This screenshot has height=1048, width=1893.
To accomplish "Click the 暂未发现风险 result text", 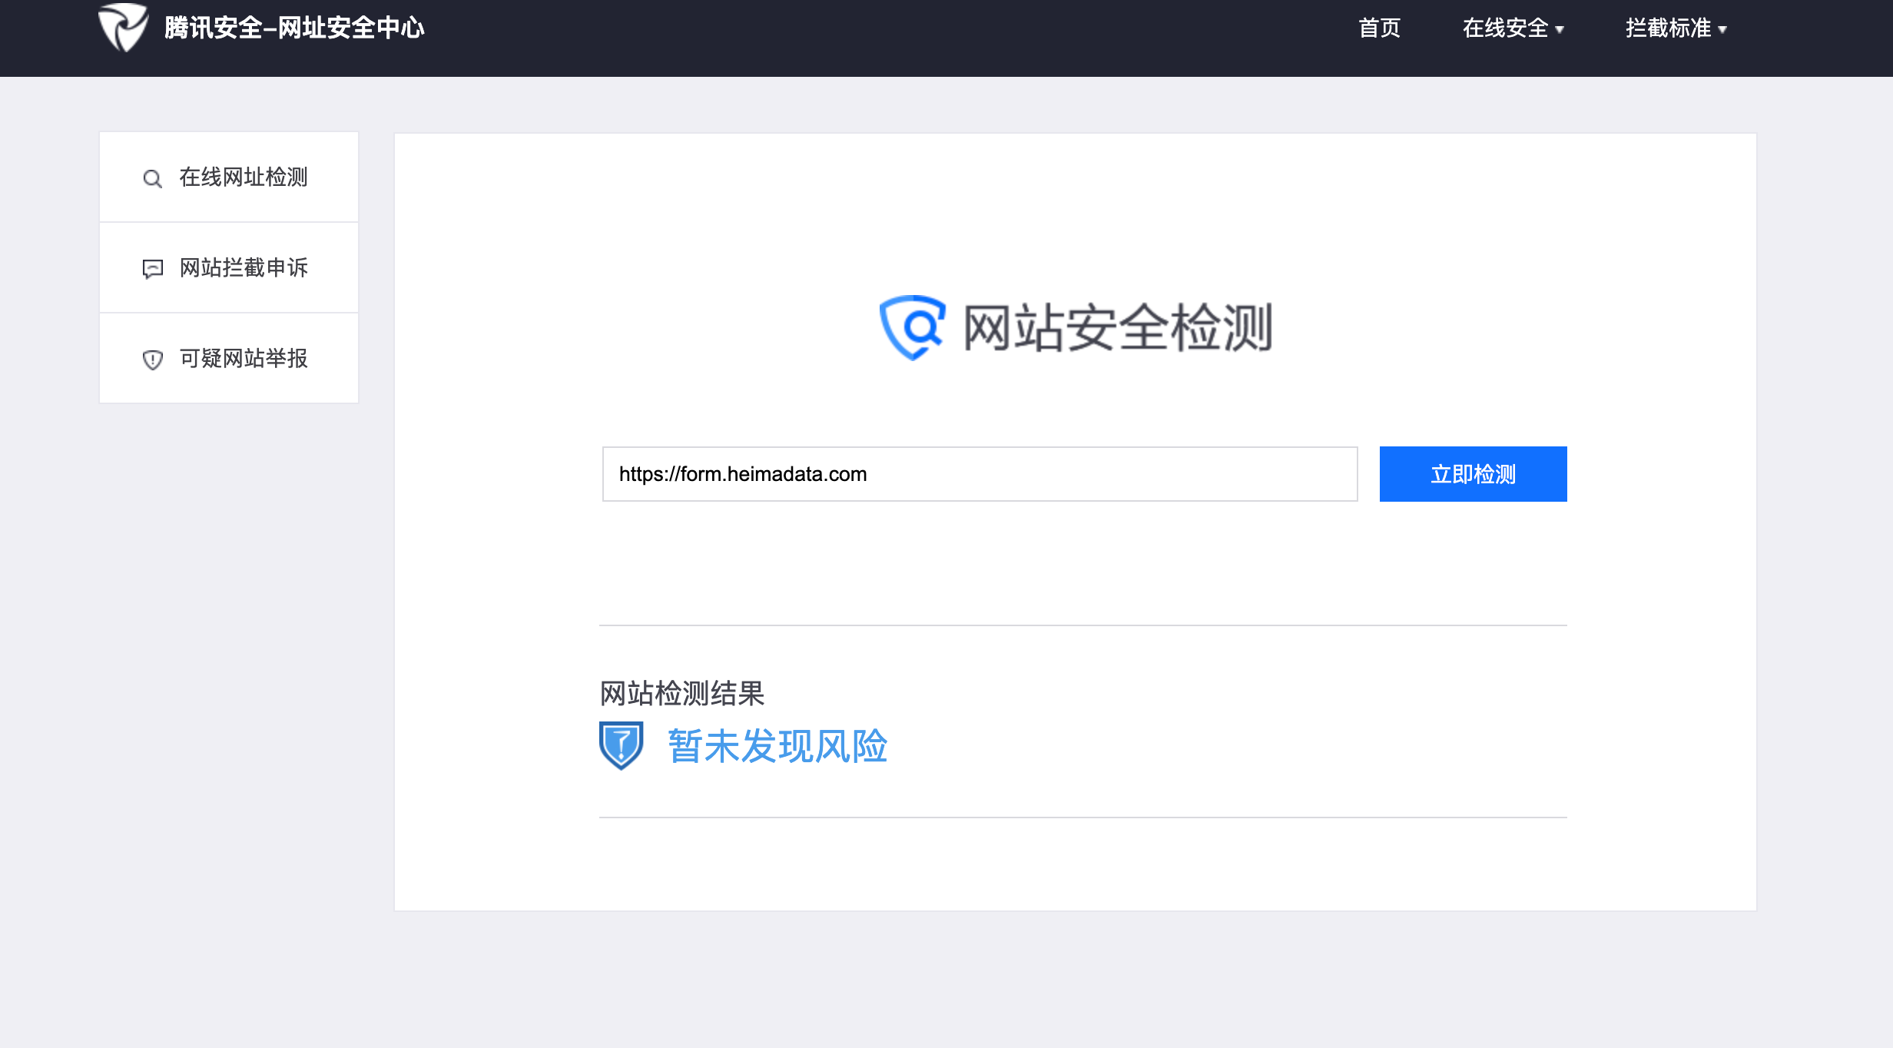I will [x=777, y=746].
